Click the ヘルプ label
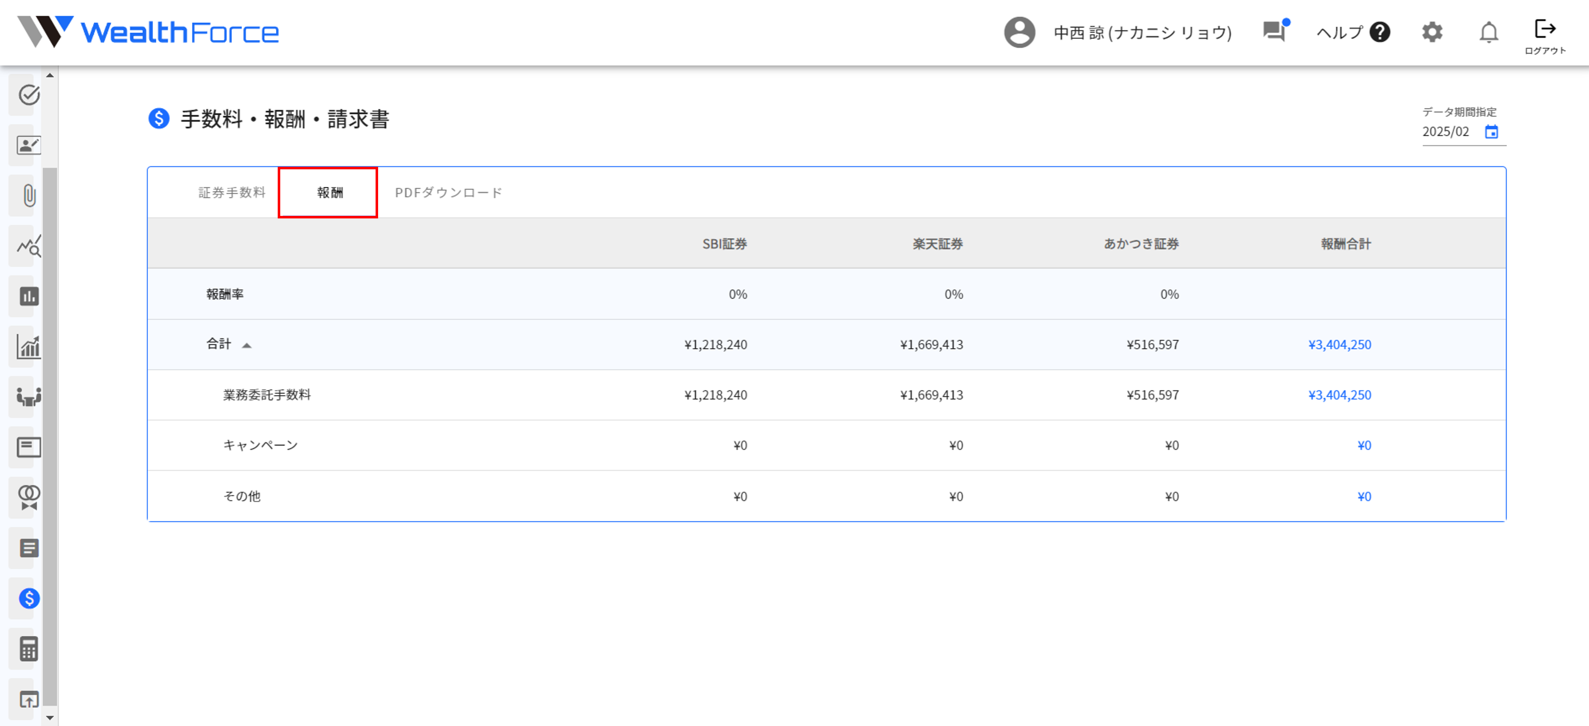Screen dimensions: 1589x726 coord(1340,32)
